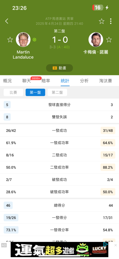Tap the green serving indicator icon
The height and width of the screenshot is (259, 119).
point(35,40)
